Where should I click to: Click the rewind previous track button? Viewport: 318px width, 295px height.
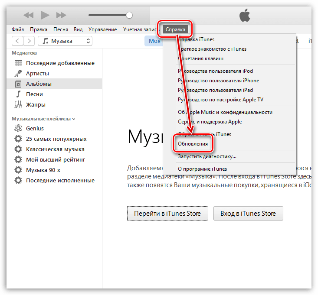(29, 15)
